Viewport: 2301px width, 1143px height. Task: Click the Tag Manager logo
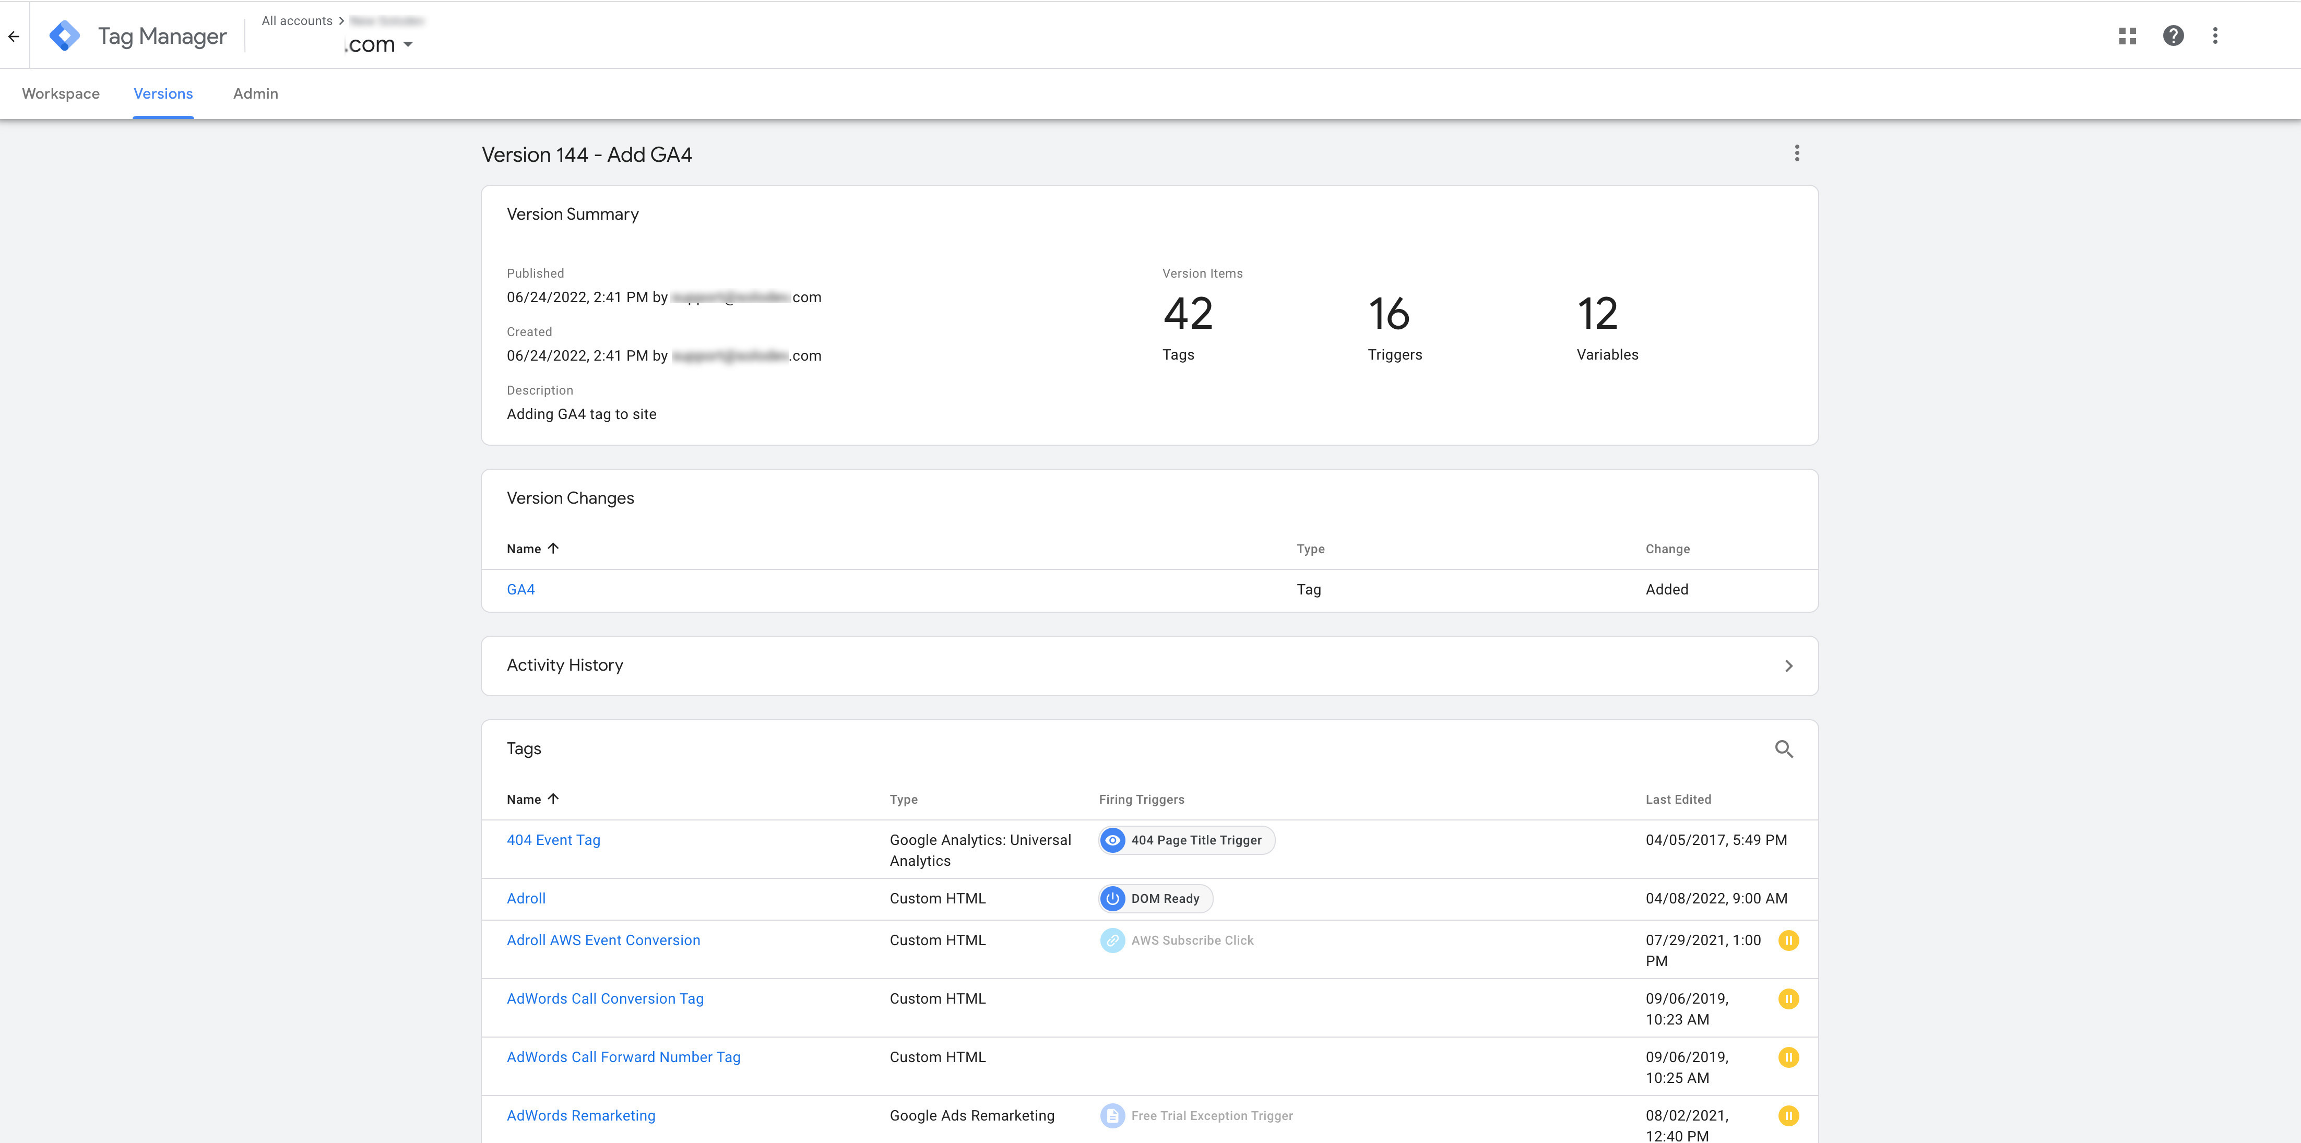(x=64, y=35)
